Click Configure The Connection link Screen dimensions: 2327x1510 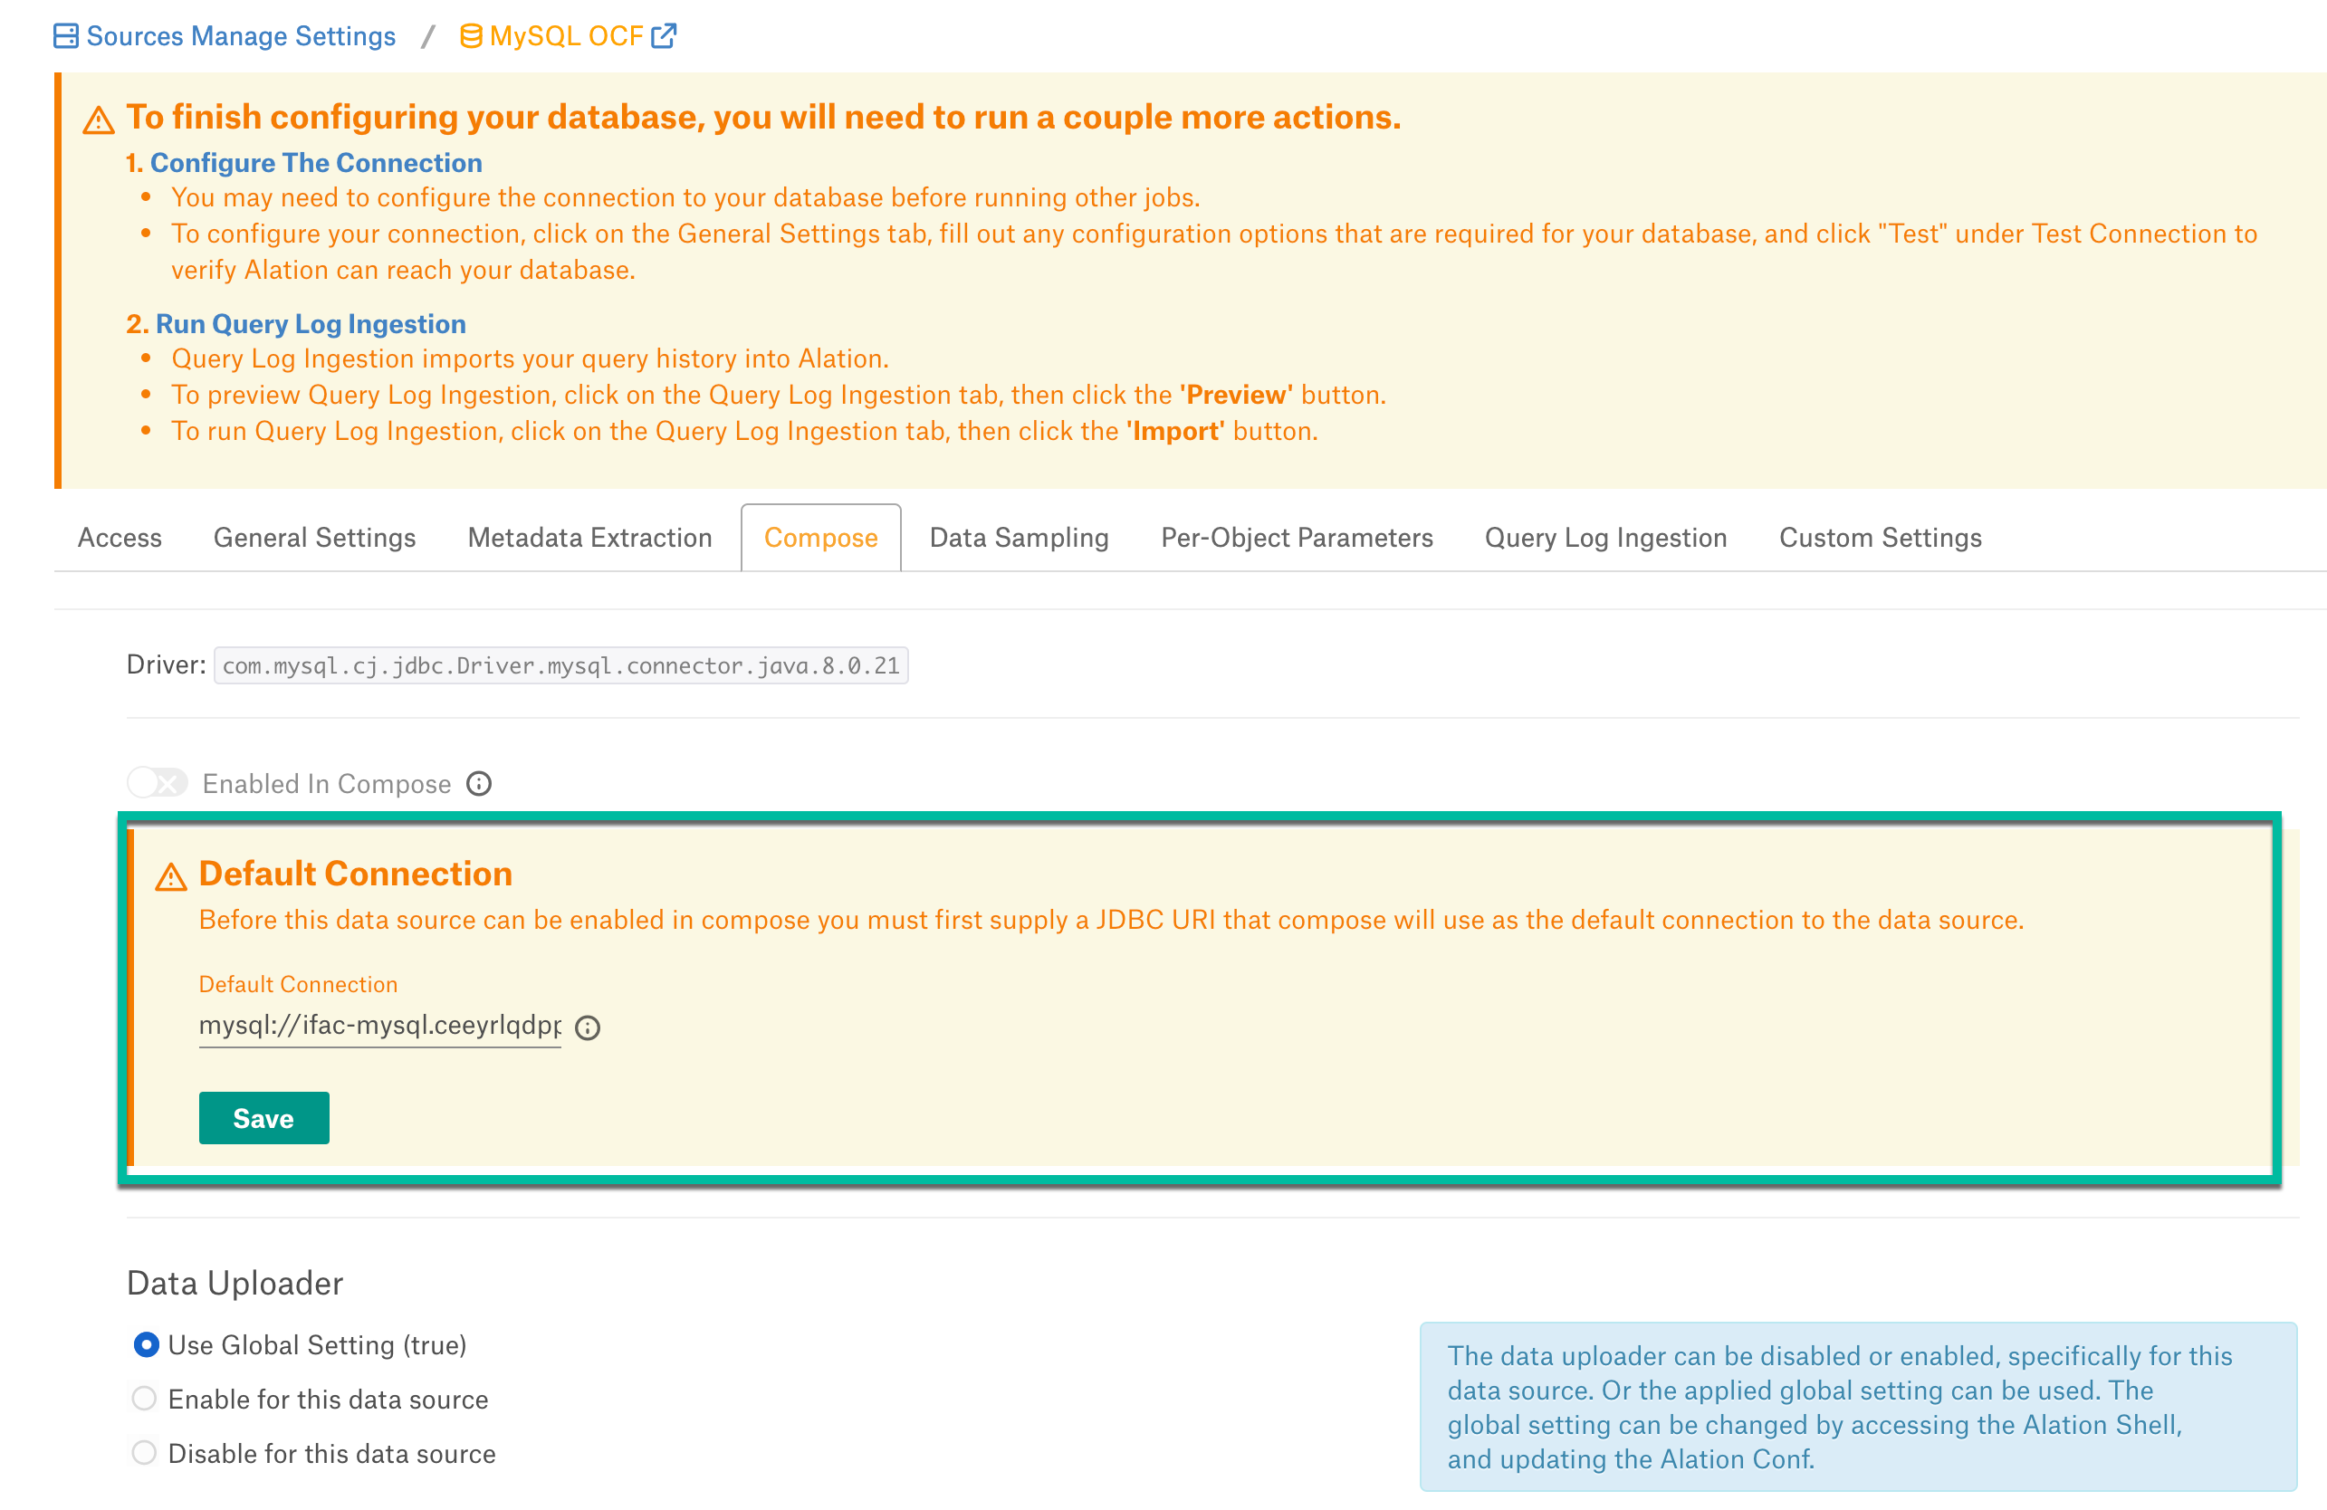click(316, 162)
